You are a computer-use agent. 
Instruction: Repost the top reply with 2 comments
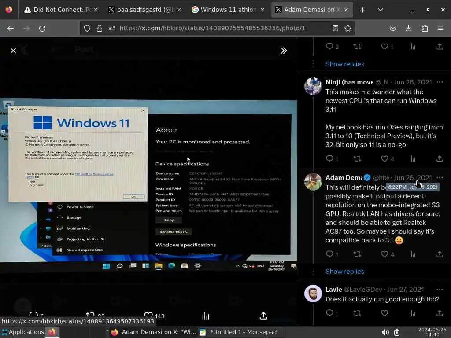point(357,46)
